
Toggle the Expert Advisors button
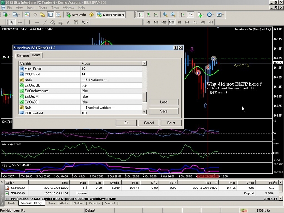pos(111,15)
